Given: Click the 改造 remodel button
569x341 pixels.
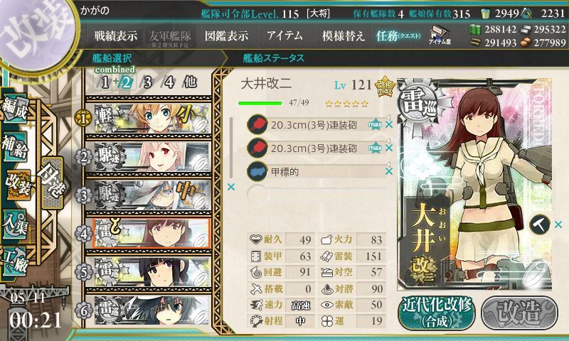Looking at the screenshot, I should [x=519, y=313].
